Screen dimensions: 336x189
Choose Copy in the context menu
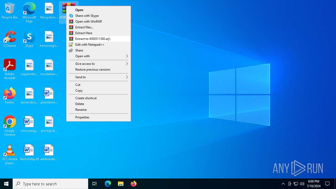coord(98,91)
